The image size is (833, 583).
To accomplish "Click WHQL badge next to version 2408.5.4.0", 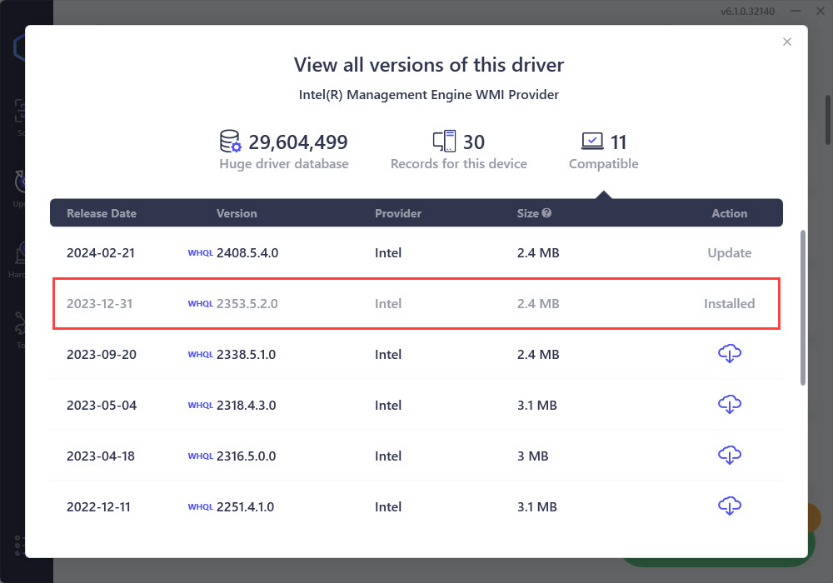I will 201,253.
